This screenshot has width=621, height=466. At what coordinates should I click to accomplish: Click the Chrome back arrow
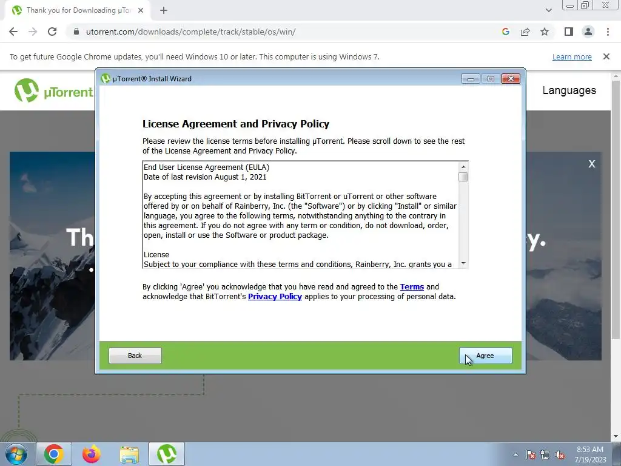click(13, 32)
